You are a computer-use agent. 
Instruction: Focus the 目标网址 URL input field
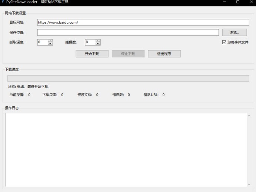click(x=143, y=23)
